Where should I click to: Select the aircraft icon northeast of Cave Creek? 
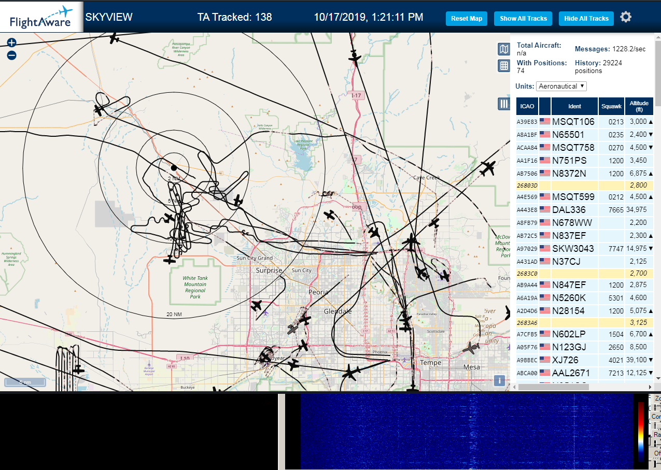point(488,168)
